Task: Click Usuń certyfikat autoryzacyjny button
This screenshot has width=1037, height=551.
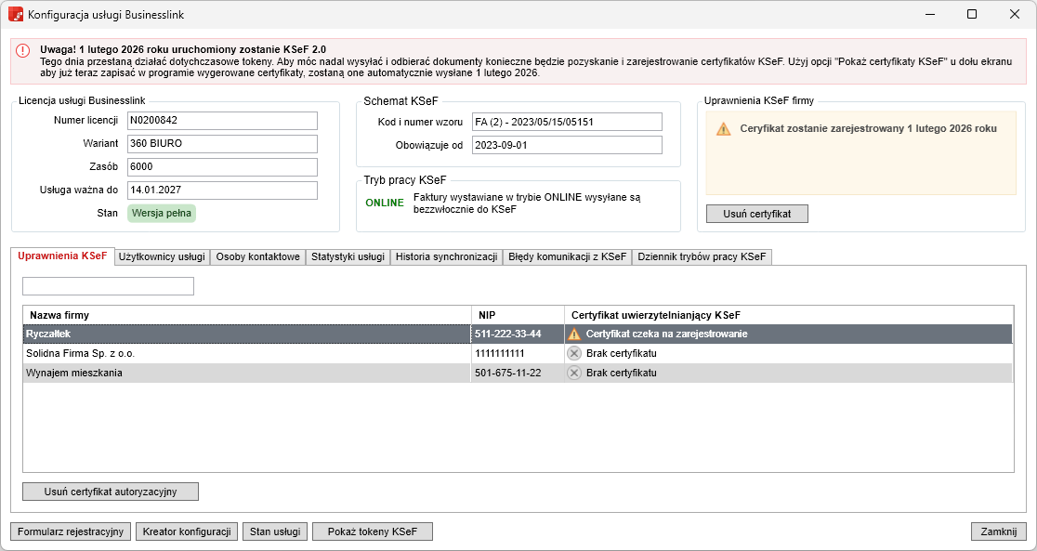Action: click(111, 491)
